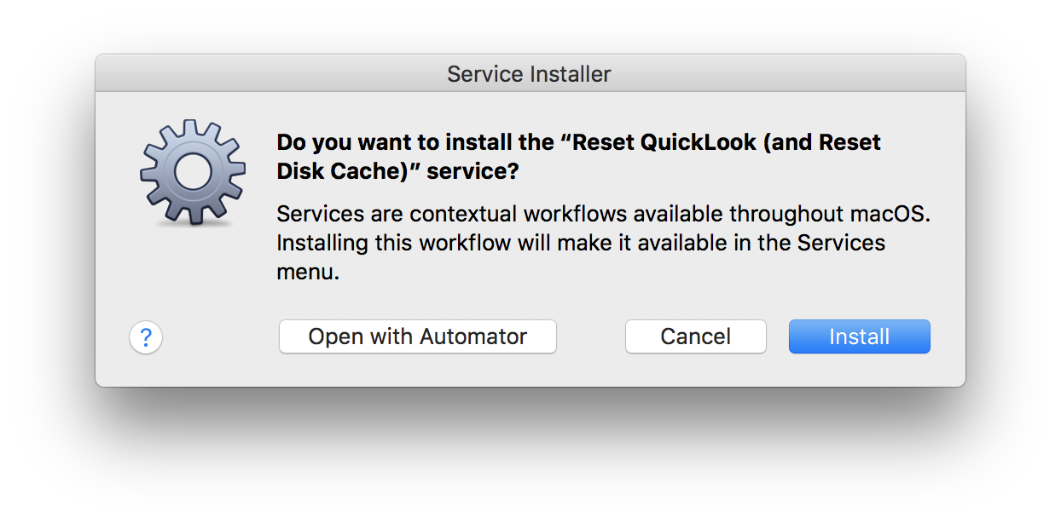Image resolution: width=1061 pixels, height=523 pixels.
Task: Click the Install button
Action: click(859, 336)
